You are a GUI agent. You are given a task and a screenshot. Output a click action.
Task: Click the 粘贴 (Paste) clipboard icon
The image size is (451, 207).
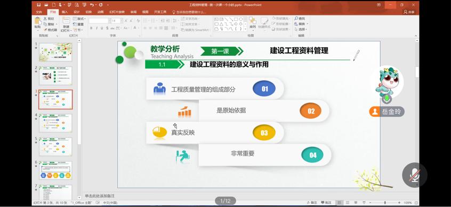coord(38,21)
